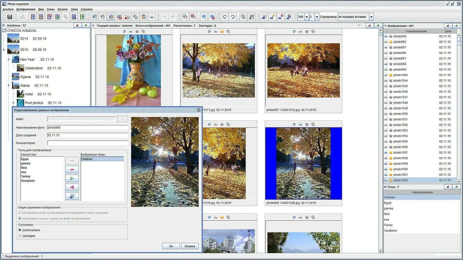Toggle the bookmark star above photo957 thumbnail
Screen dimensions: 463x260
point(307,31)
